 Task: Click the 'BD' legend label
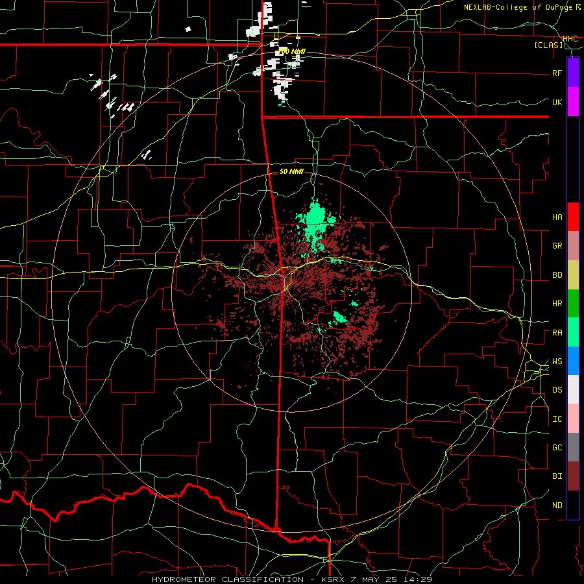click(x=557, y=275)
